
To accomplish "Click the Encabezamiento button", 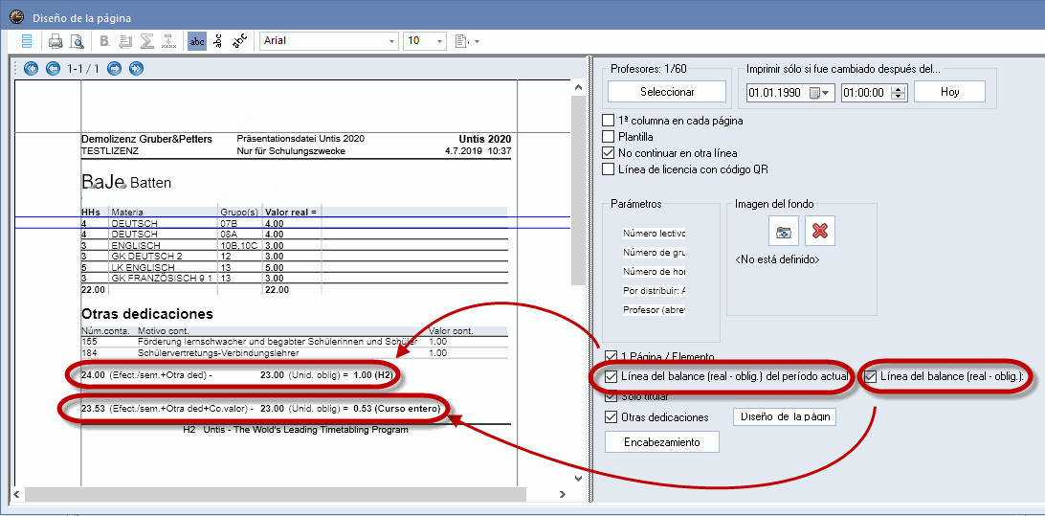I will tap(662, 442).
